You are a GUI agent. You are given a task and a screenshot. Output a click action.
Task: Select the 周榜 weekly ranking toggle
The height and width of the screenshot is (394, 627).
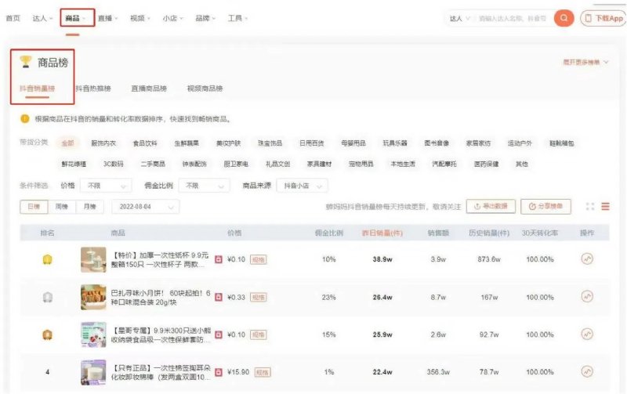click(x=62, y=207)
